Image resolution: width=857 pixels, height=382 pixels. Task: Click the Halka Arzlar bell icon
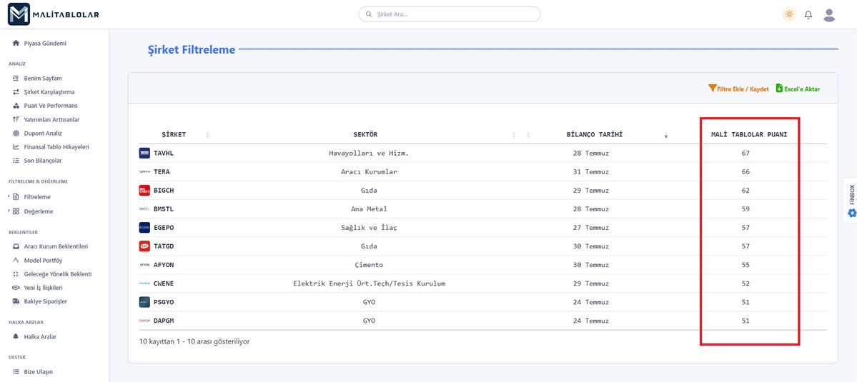pos(16,337)
